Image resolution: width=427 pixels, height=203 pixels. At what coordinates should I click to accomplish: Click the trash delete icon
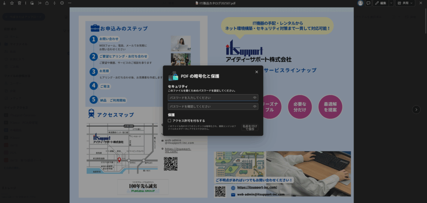tap(19, 3)
